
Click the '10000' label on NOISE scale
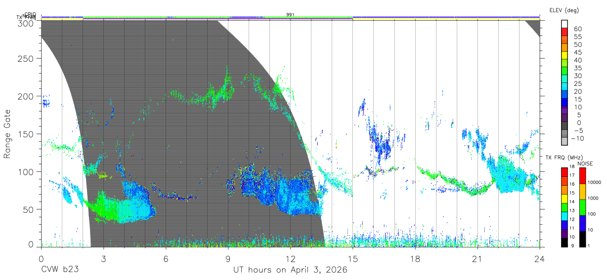(x=595, y=183)
